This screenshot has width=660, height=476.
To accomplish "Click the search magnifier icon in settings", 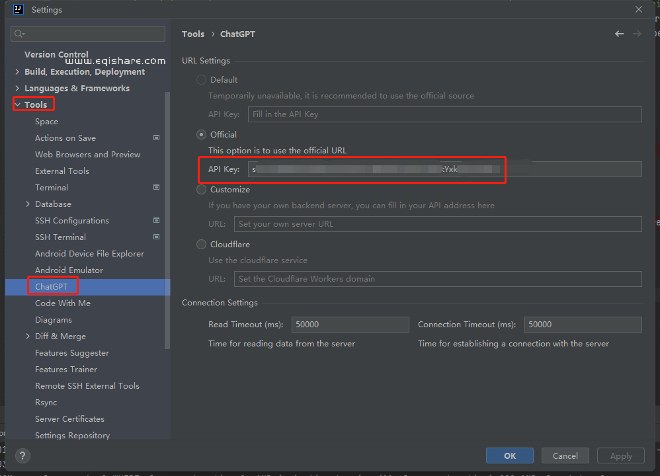I will click(x=19, y=34).
